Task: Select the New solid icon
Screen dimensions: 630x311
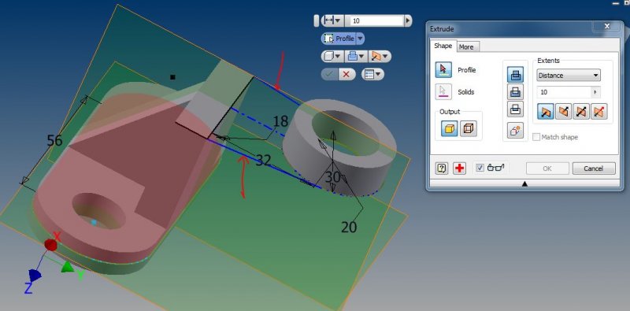Action: click(515, 130)
